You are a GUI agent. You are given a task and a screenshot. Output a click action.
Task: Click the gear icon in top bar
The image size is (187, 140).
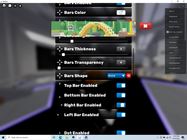pyautogui.click(x=15, y=6)
